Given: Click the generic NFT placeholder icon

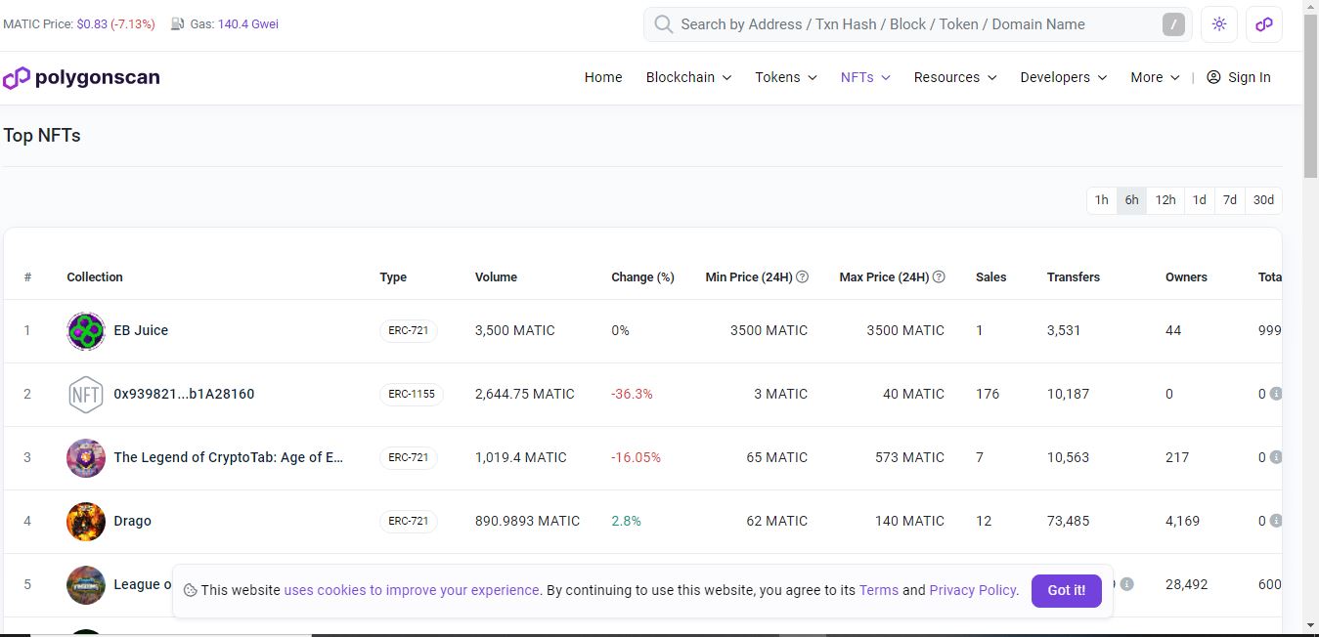Looking at the screenshot, I should click(86, 395).
